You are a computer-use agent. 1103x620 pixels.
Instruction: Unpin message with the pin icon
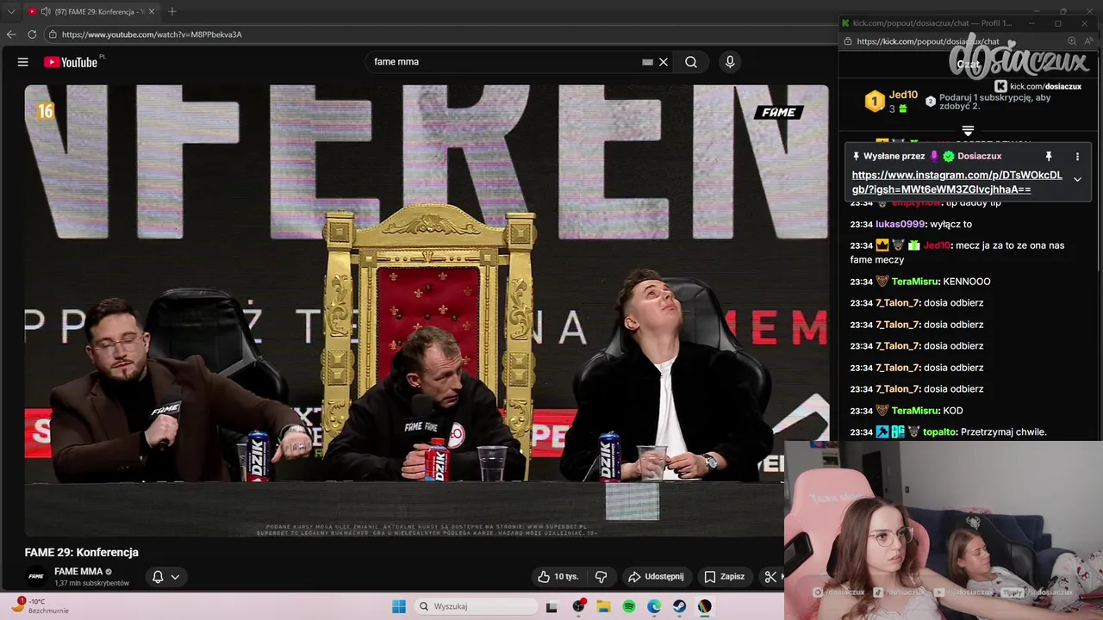pos(1049,157)
